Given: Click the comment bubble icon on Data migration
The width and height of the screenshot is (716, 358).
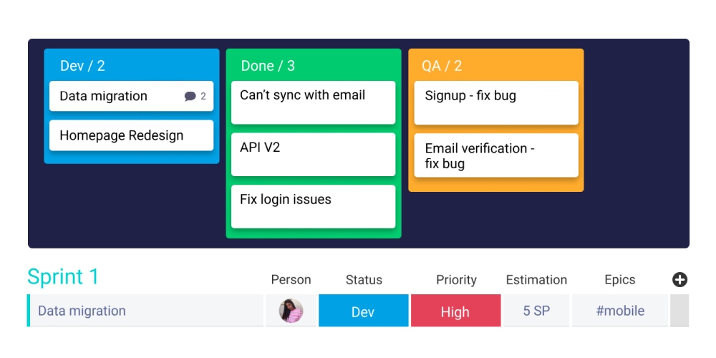Looking at the screenshot, I should (x=190, y=97).
